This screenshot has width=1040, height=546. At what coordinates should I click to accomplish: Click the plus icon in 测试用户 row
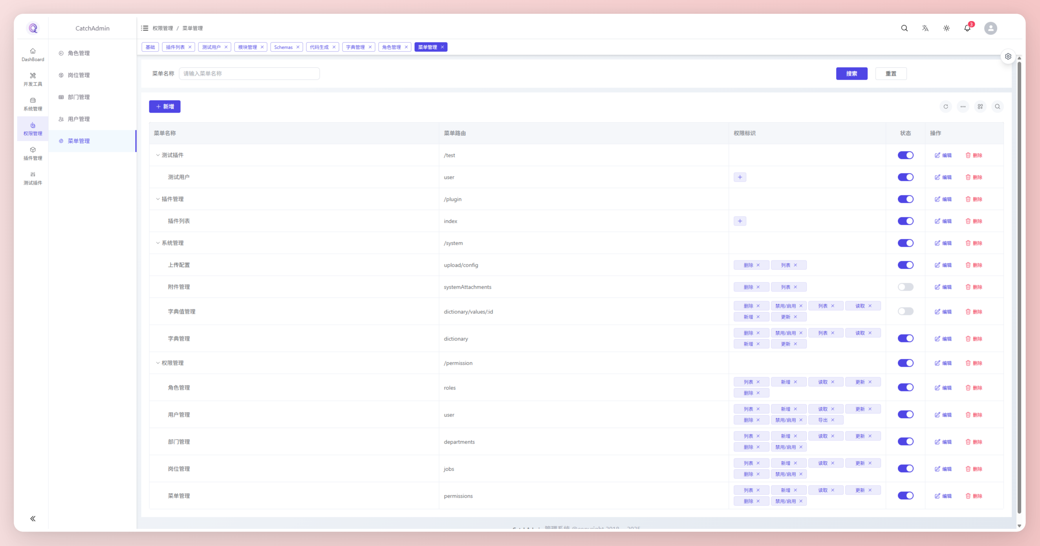click(x=740, y=177)
